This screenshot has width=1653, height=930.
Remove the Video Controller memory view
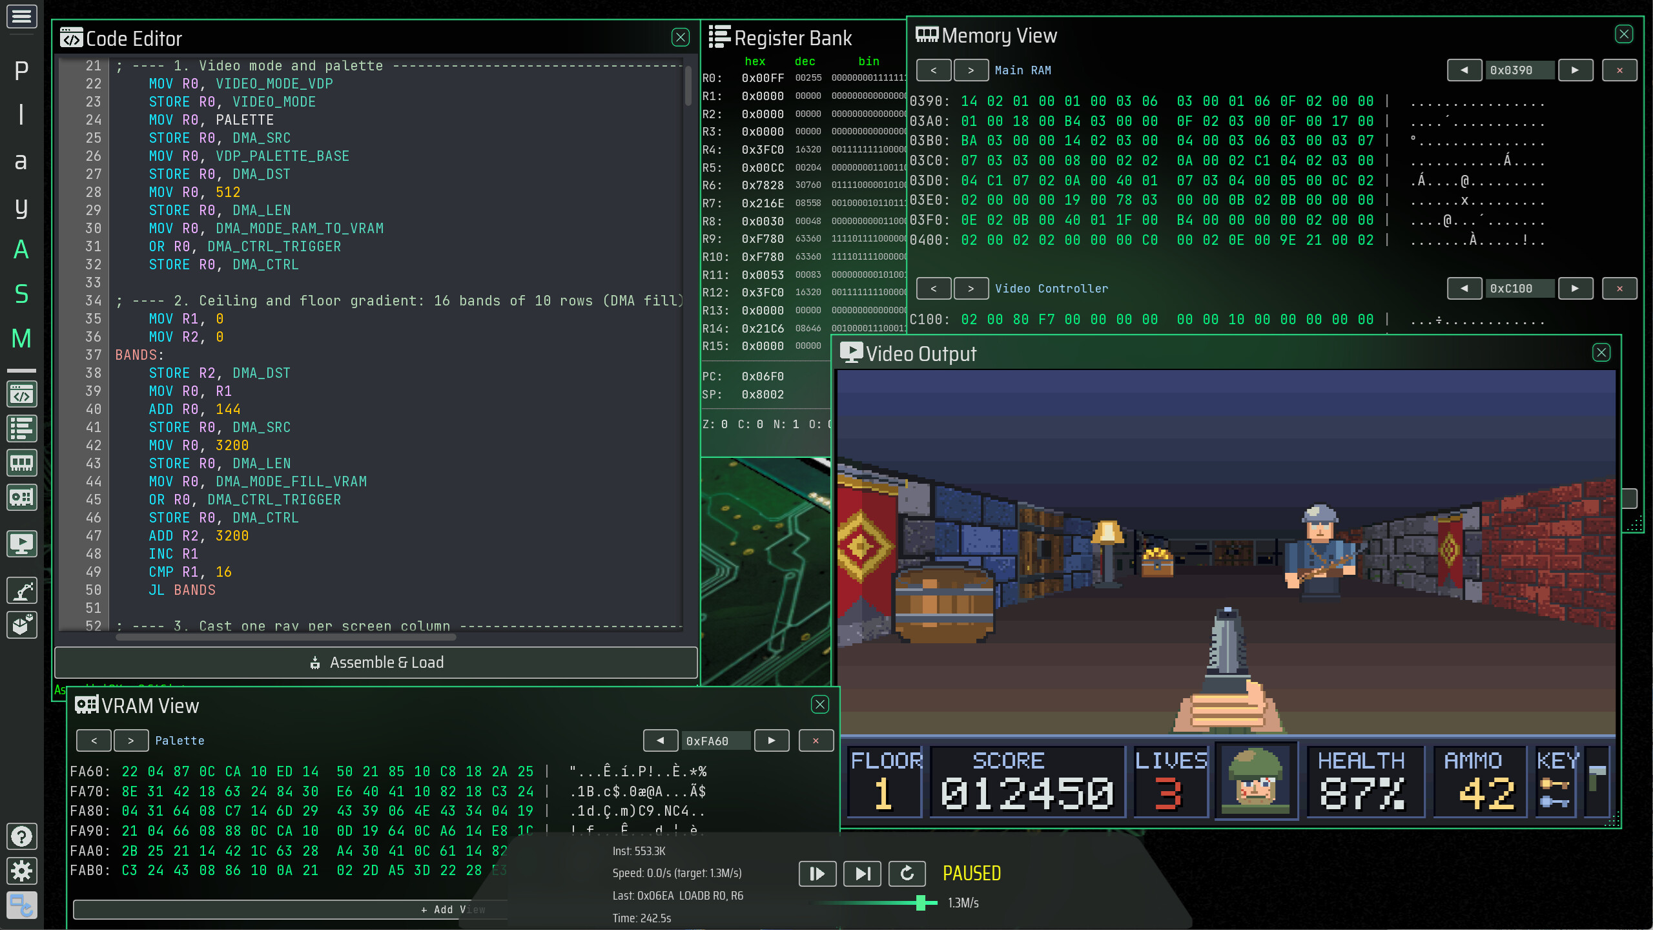click(1619, 288)
